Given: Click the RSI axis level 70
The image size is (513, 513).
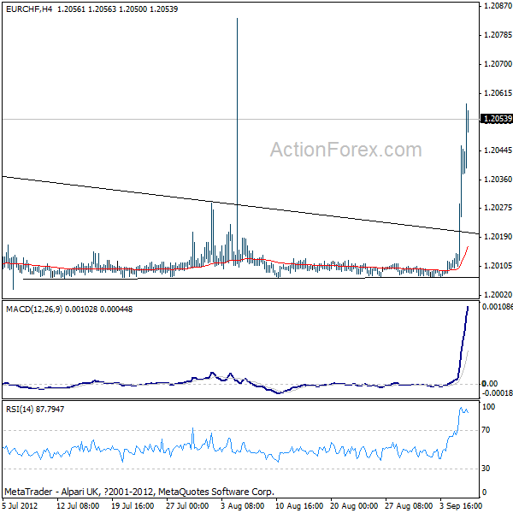Looking at the screenshot, I should click(486, 430).
